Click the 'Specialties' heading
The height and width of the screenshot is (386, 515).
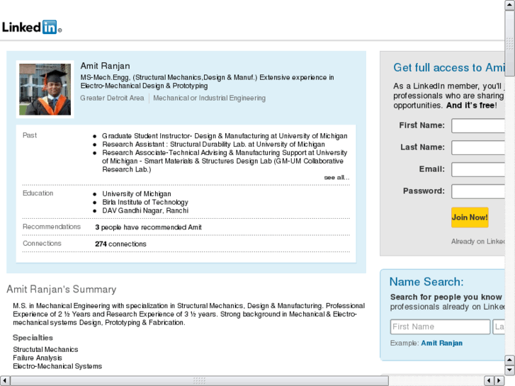(x=33, y=338)
